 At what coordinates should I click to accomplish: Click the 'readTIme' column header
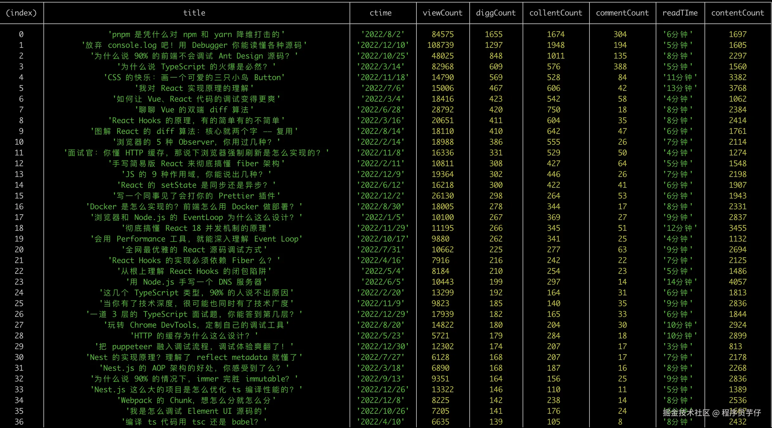pos(680,13)
